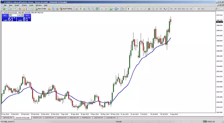Open the Strategy Tester icon
224x123 pixels.
(31, 9)
